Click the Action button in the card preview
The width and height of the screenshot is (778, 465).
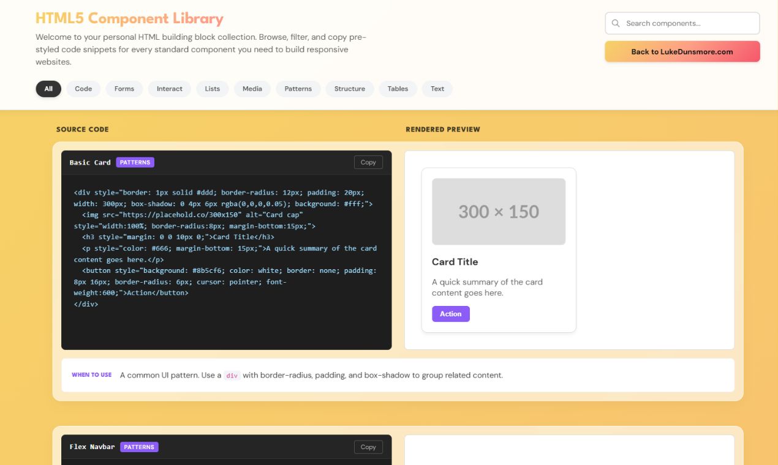[x=450, y=313]
